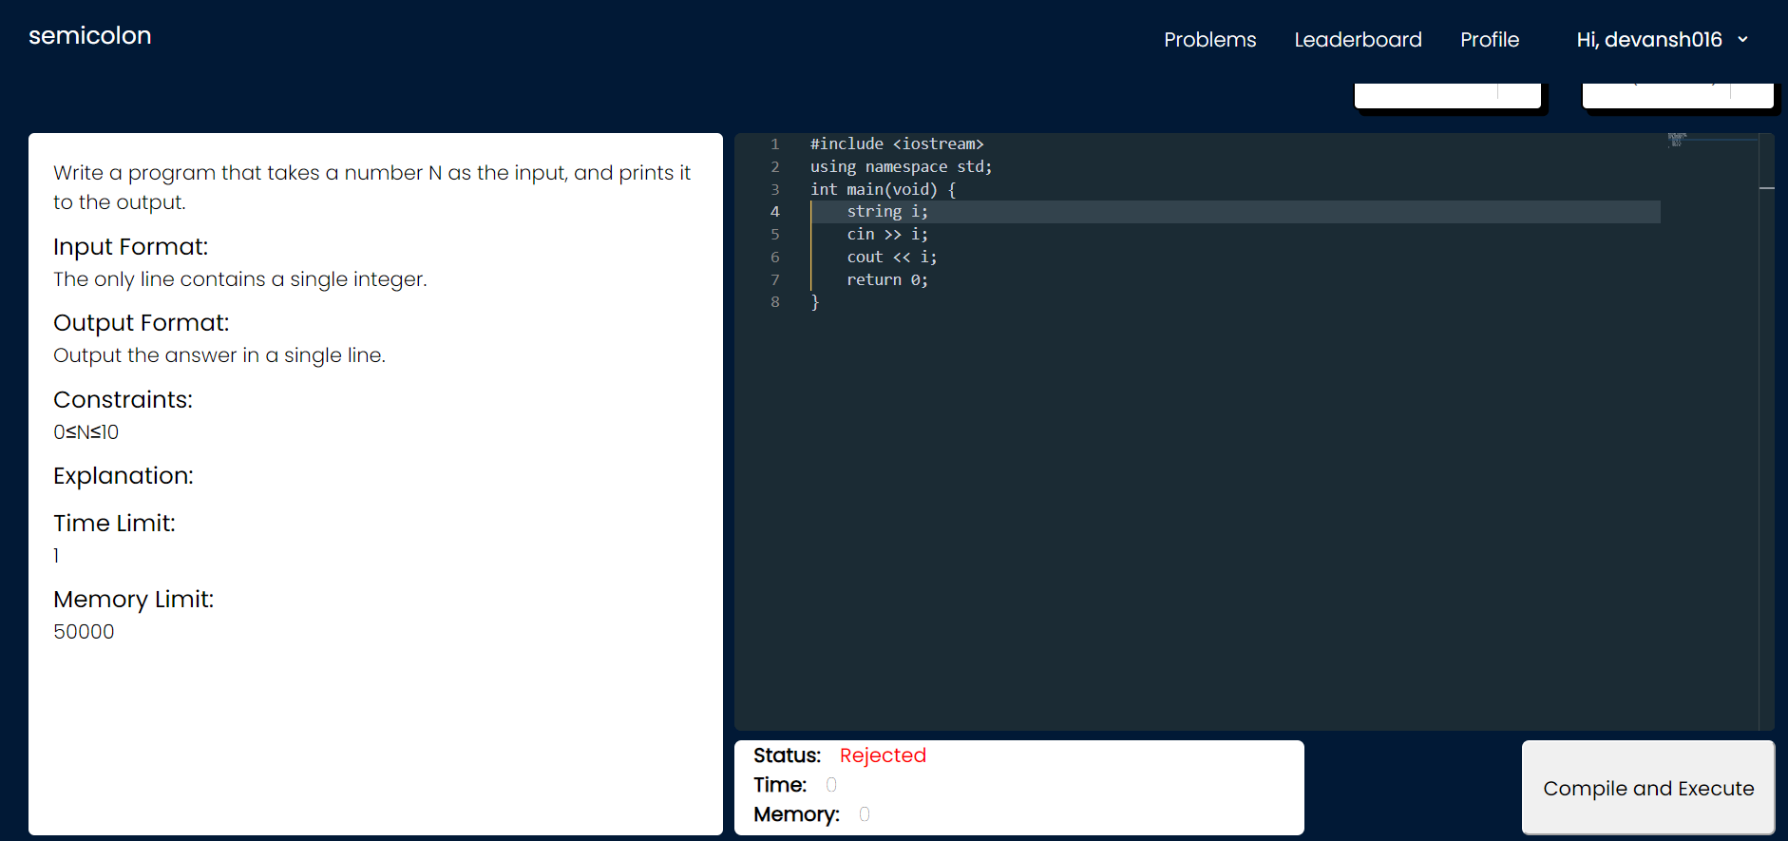Screen dimensions: 1788x841
Task: Click the 'cin >> i;' code line
Action: point(887,234)
